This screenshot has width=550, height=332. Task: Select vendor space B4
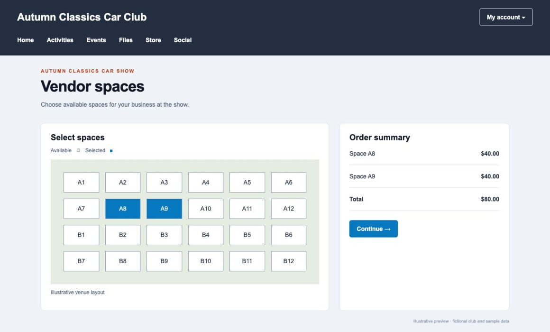coord(206,235)
